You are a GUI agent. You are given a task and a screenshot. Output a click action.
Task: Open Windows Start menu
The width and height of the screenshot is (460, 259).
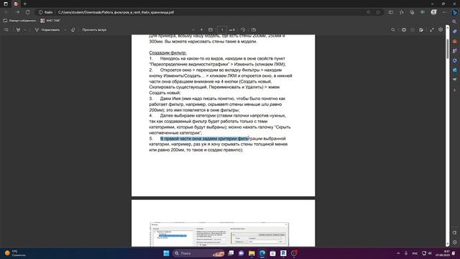166,253
